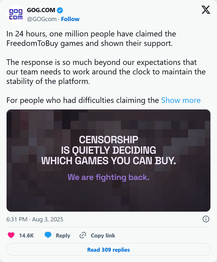Click the tweet's first paragraph text
217x262 pixels.
point(91,39)
